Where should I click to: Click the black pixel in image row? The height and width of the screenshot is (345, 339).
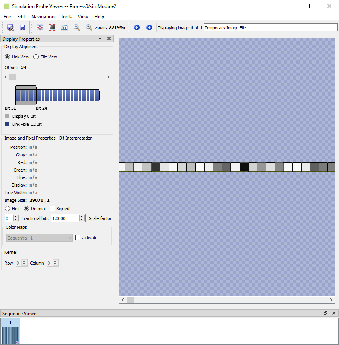pos(244,167)
